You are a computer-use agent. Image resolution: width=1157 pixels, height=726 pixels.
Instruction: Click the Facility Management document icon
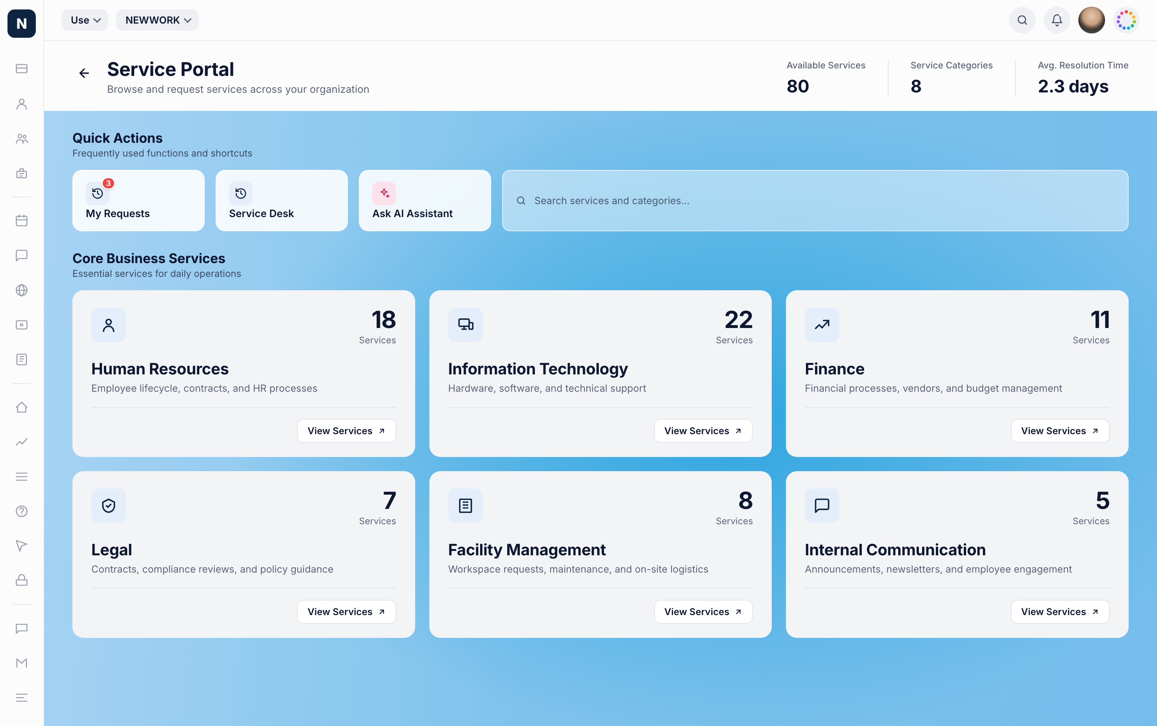click(x=465, y=506)
